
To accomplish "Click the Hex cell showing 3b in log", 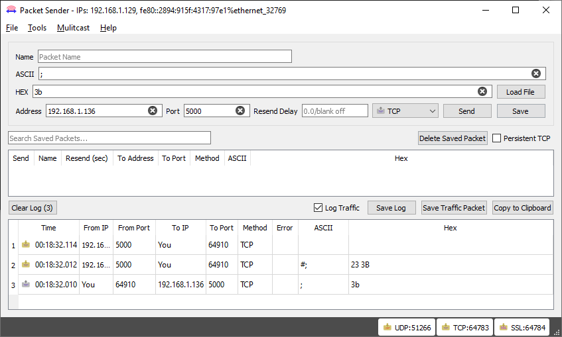I will [451, 285].
